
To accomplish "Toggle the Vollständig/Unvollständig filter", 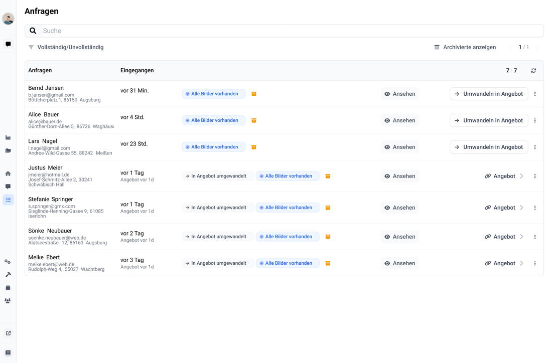I will point(66,47).
